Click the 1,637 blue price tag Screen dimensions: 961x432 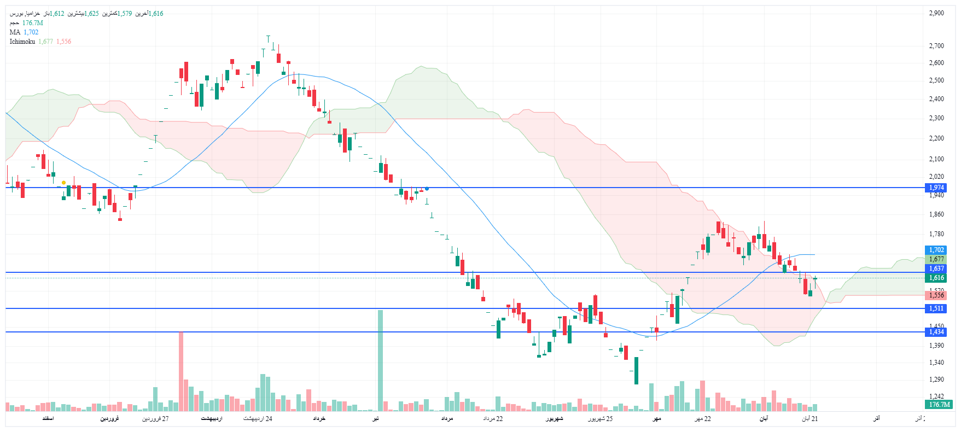coord(936,268)
